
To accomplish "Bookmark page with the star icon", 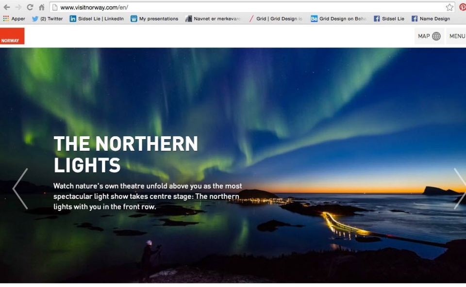I will pyautogui.click(x=449, y=7).
